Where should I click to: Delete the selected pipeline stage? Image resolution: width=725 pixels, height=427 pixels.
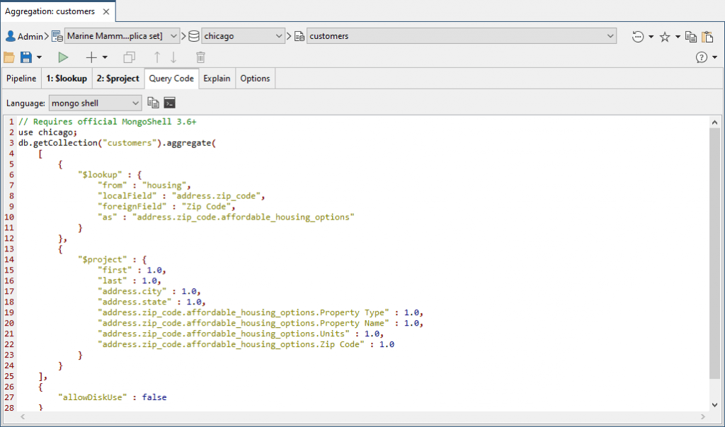(x=200, y=57)
